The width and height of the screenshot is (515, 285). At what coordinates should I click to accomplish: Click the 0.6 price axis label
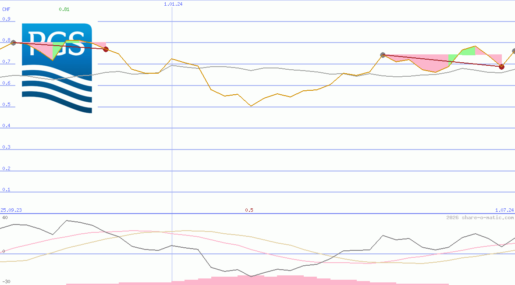tap(6, 83)
